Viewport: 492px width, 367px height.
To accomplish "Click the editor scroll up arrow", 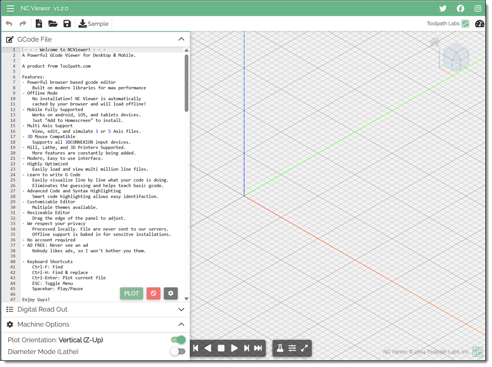I will pyautogui.click(x=186, y=50).
